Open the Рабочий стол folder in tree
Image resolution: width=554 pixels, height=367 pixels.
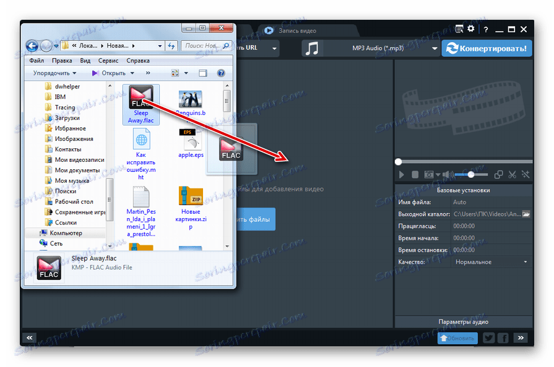(69, 201)
